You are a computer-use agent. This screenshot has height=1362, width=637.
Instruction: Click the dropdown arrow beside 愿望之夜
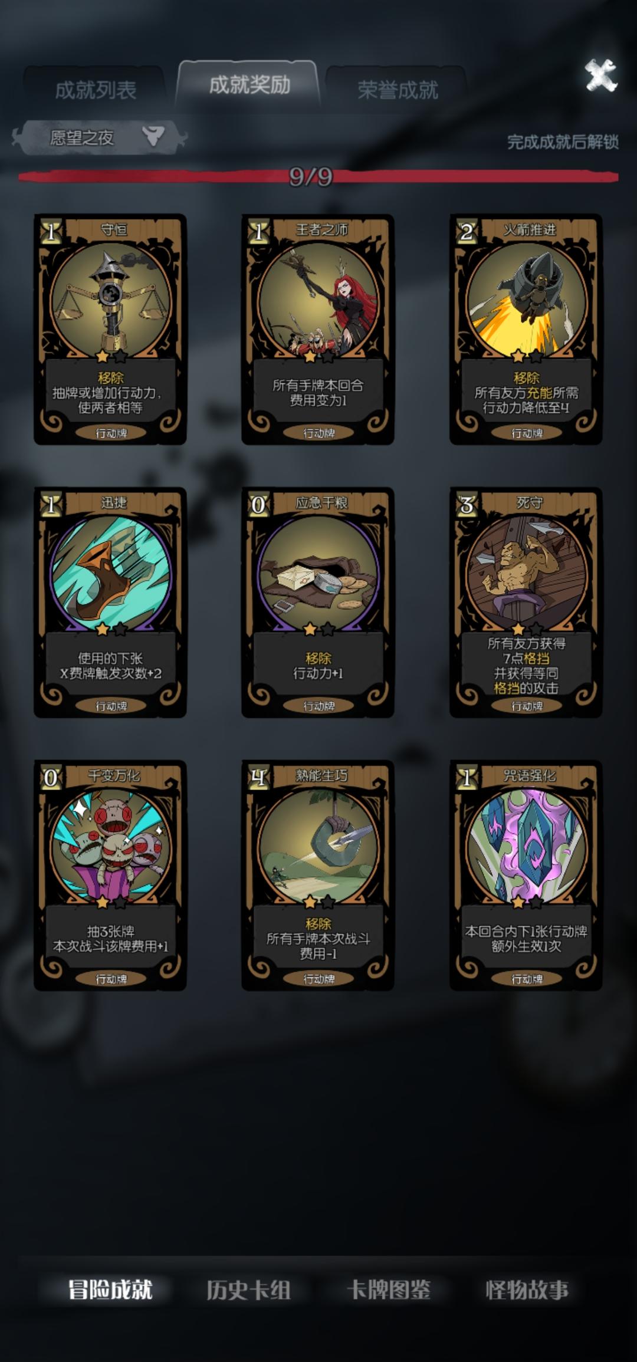point(153,136)
